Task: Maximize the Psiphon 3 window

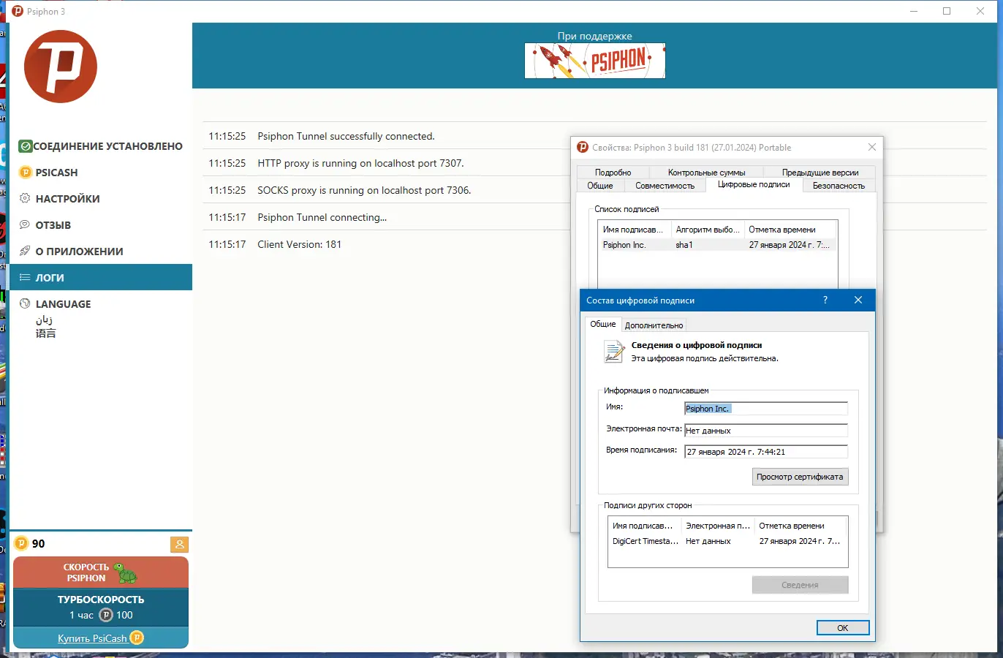Action: click(947, 11)
